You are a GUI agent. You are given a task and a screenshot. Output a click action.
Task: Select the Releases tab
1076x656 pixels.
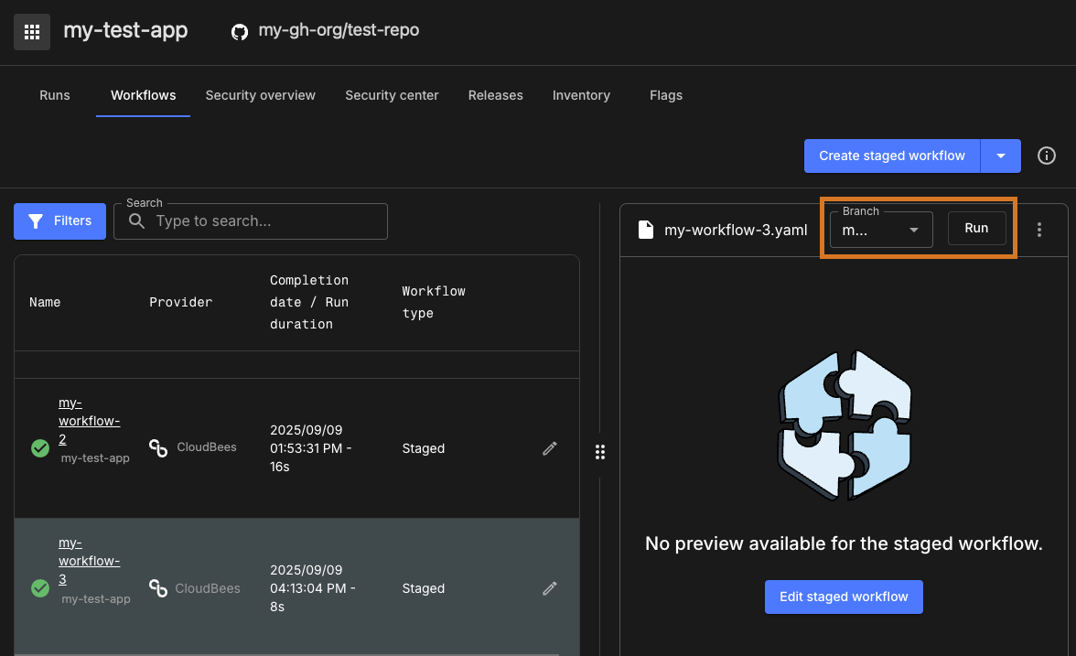[x=495, y=95]
